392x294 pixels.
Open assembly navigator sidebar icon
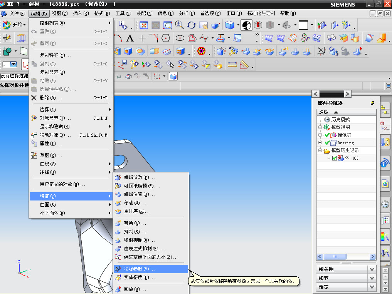[385, 110]
